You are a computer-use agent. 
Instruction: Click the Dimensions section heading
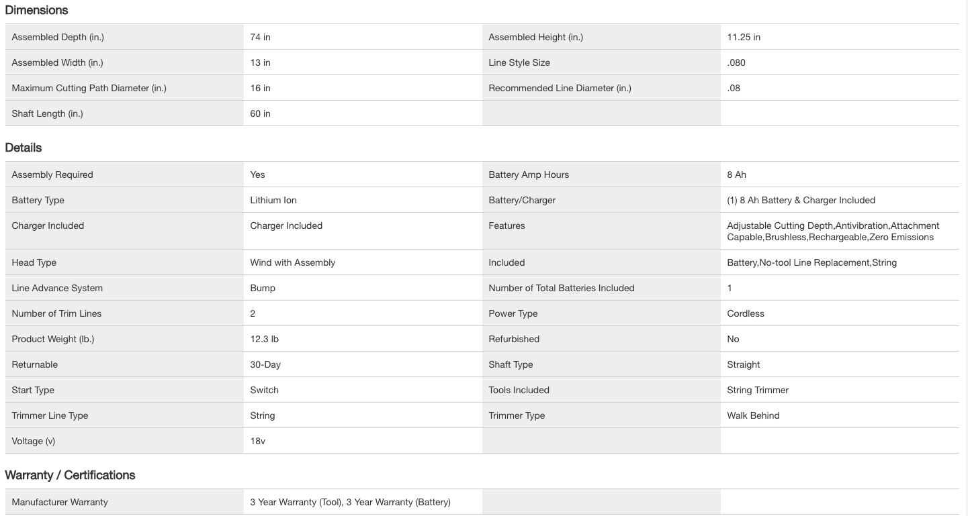click(x=36, y=10)
